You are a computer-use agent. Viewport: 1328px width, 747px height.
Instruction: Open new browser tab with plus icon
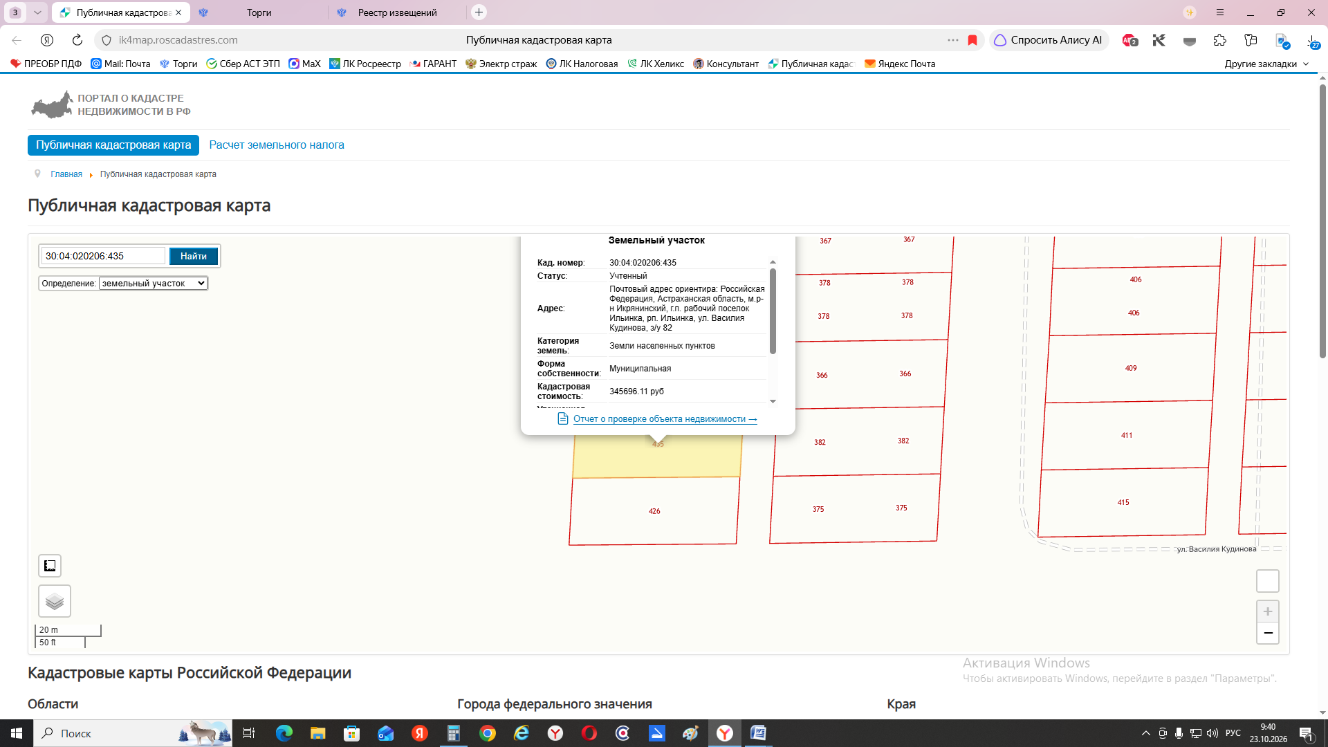click(x=479, y=12)
